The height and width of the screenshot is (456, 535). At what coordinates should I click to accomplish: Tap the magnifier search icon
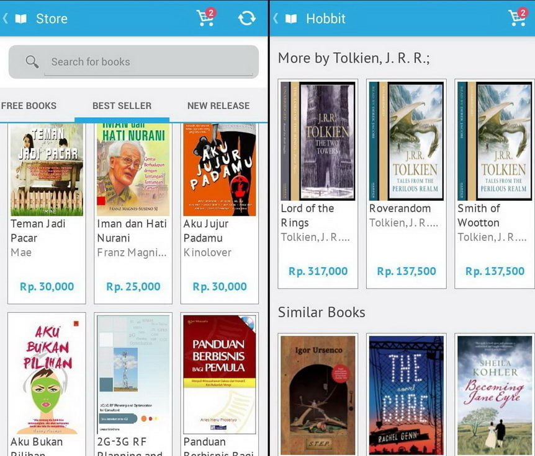coord(32,61)
